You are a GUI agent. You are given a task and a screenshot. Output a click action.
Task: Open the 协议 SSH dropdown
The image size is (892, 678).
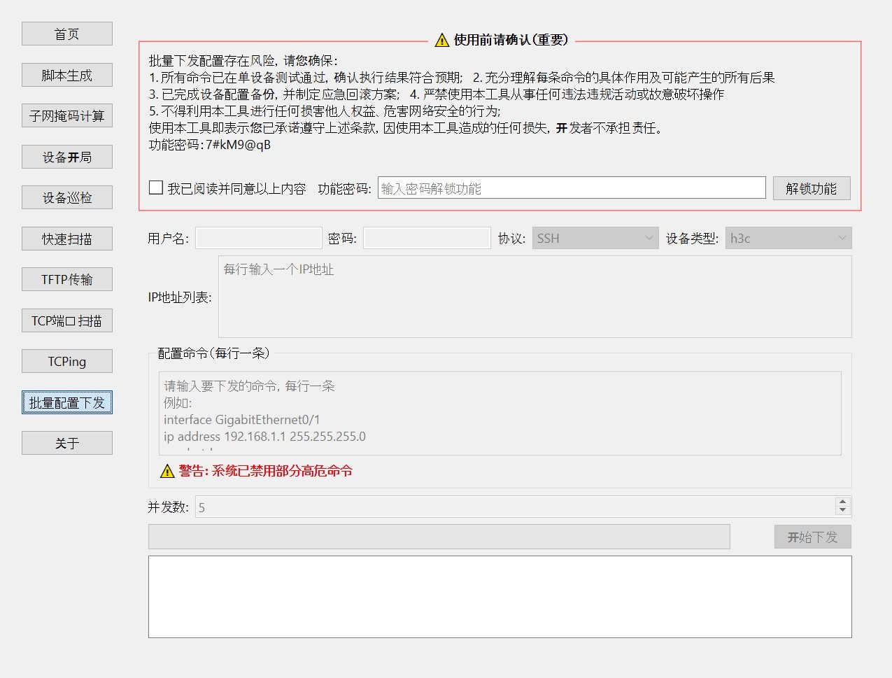pos(595,238)
